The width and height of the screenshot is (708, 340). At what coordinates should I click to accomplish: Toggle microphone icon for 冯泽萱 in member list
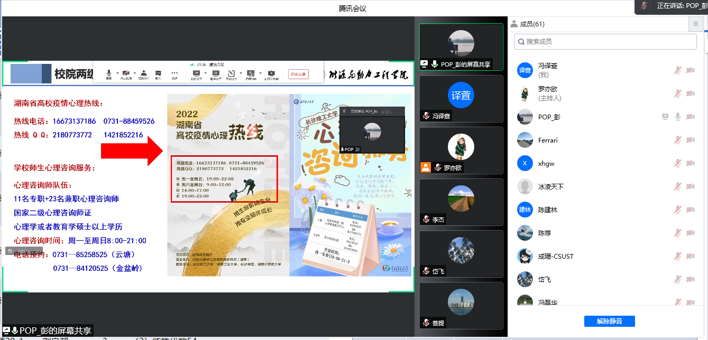tap(678, 70)
